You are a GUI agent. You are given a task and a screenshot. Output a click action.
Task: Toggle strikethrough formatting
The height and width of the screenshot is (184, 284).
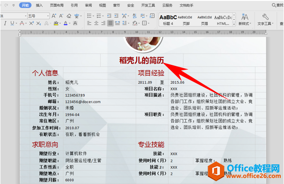click(x=22, y=23)
